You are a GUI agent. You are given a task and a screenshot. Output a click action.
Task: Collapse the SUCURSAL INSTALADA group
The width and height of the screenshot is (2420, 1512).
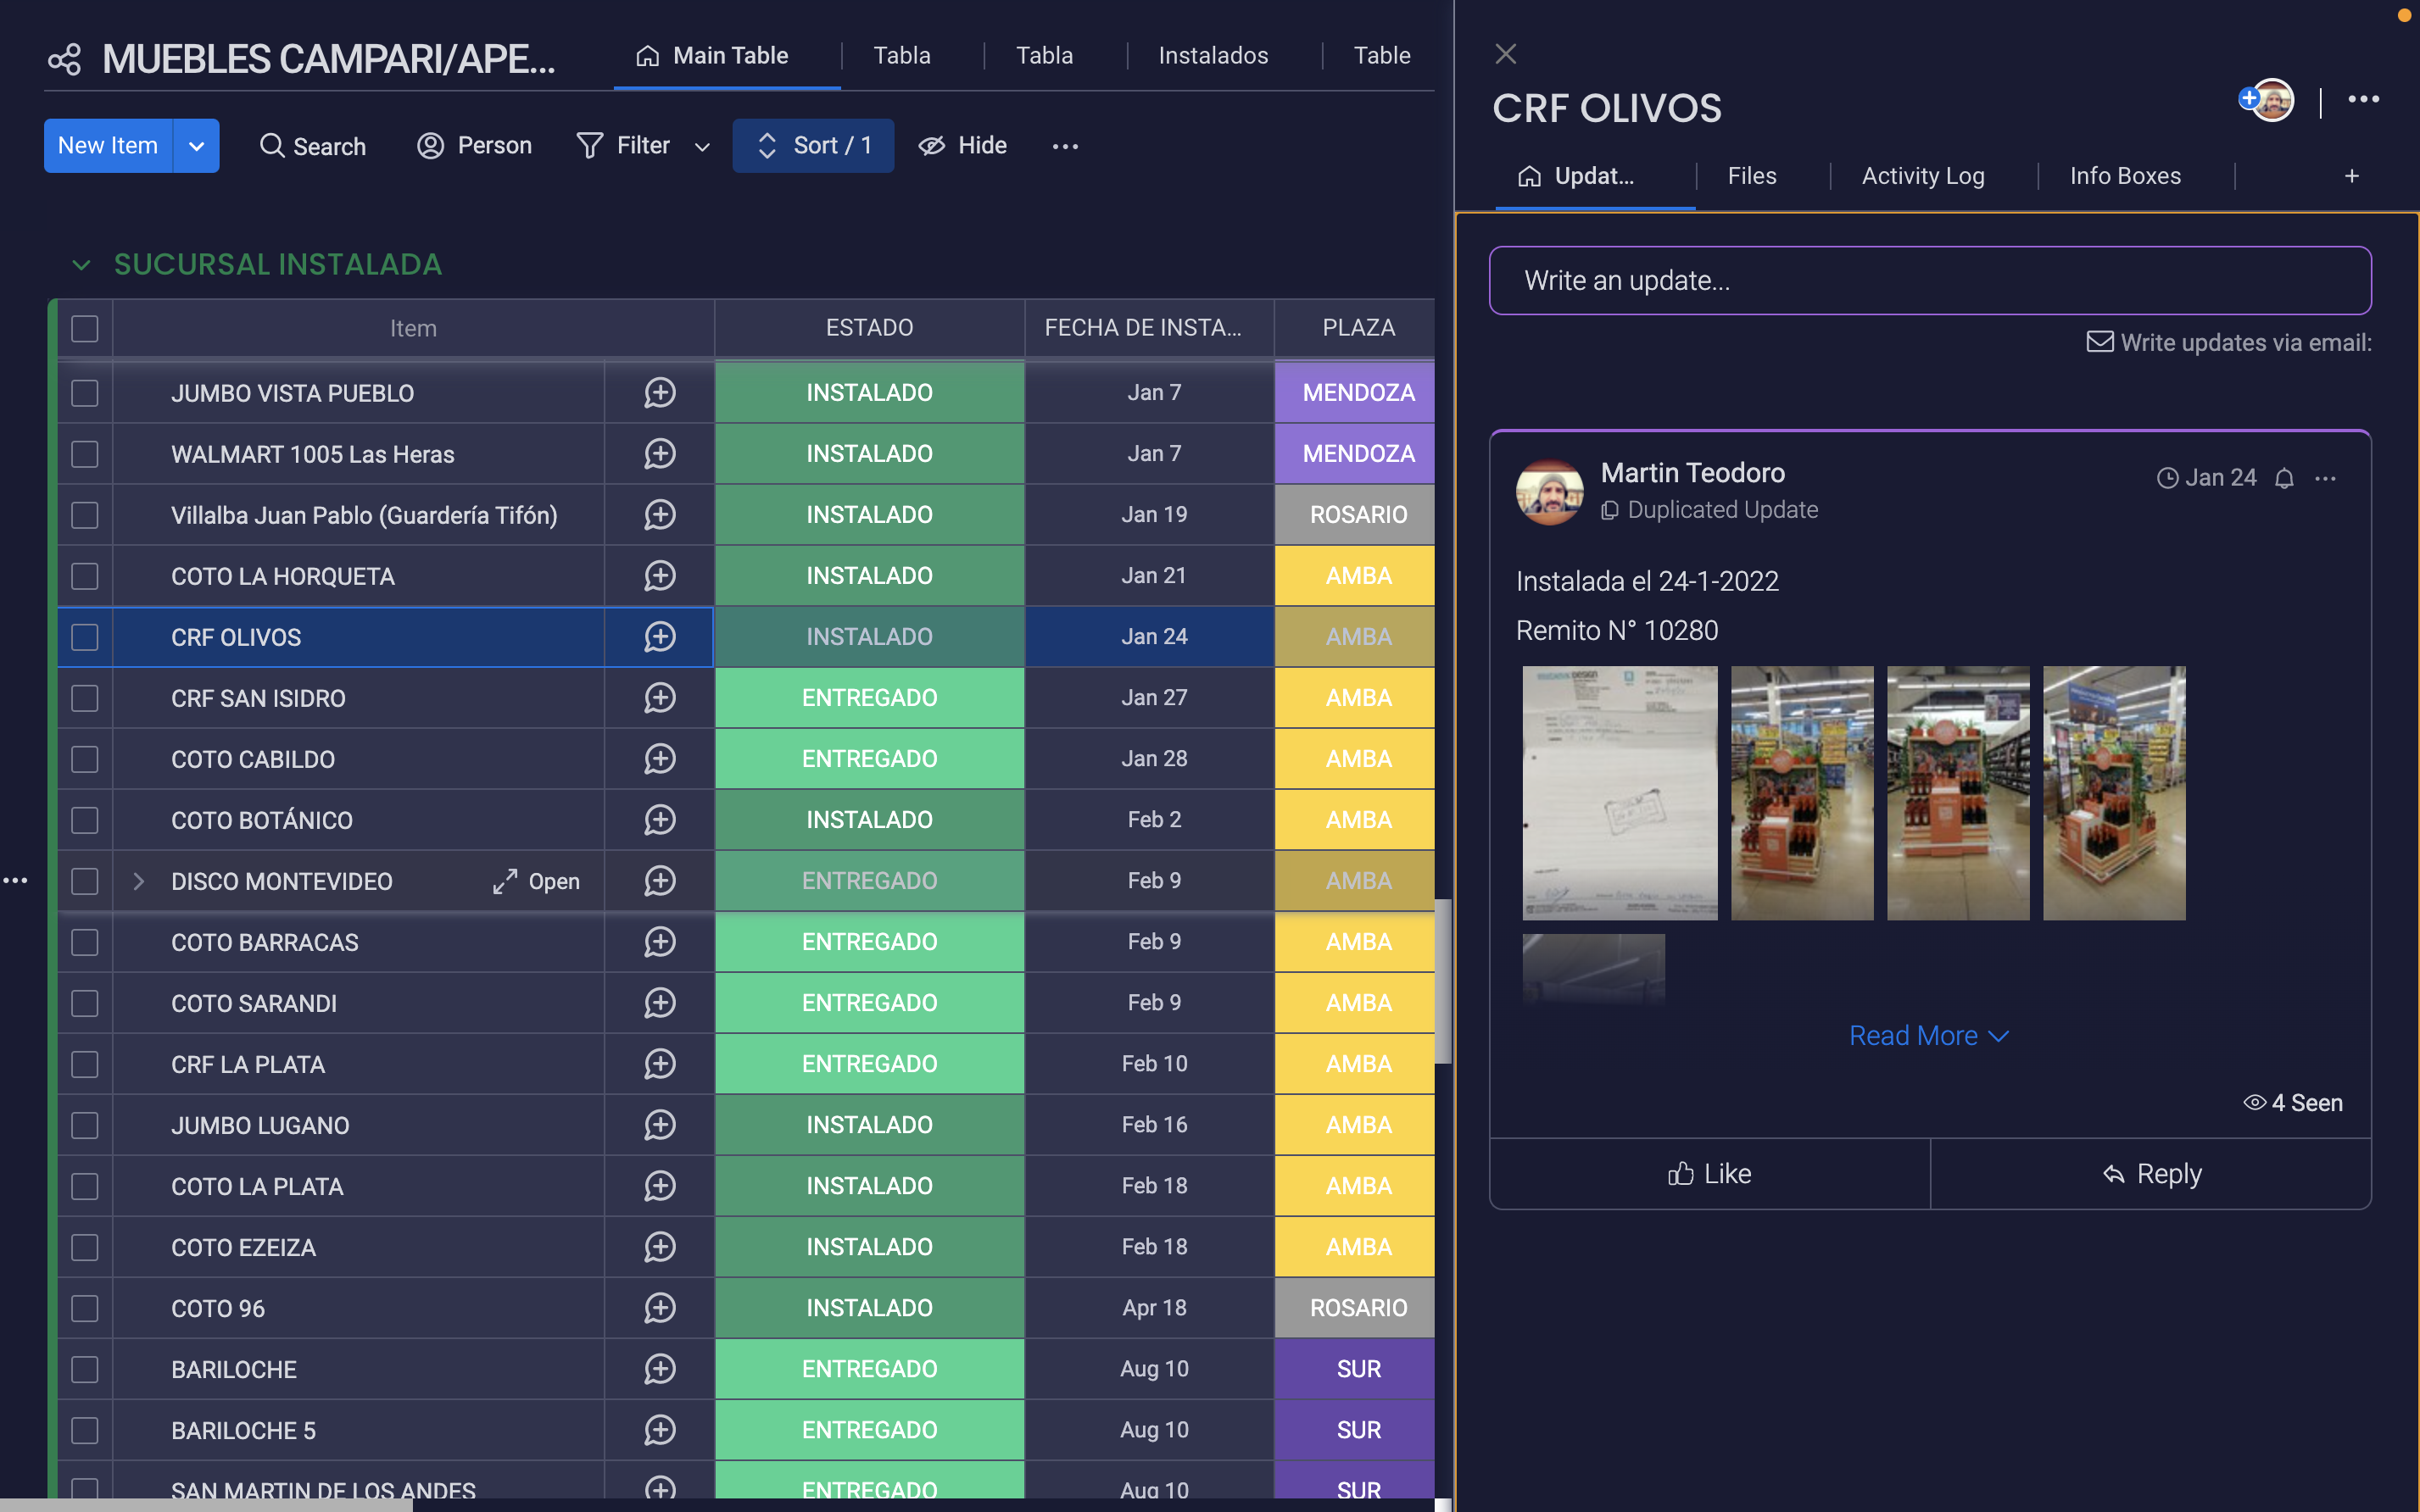pos(81,265)
